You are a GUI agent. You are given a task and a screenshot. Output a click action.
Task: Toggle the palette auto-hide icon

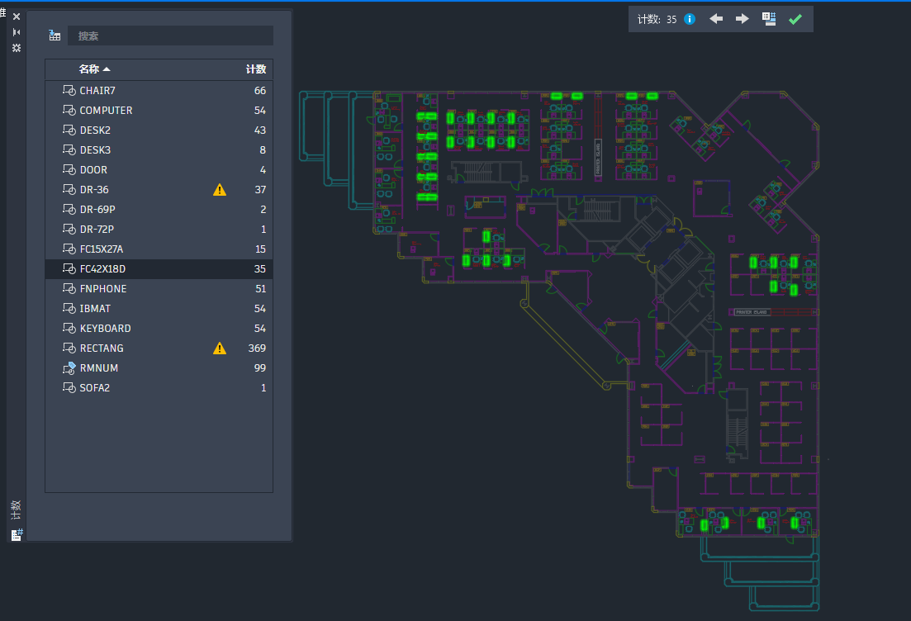point(17,32)
